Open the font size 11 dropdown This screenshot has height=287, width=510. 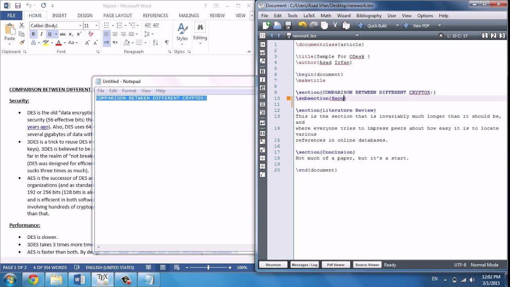pos(96,26)
